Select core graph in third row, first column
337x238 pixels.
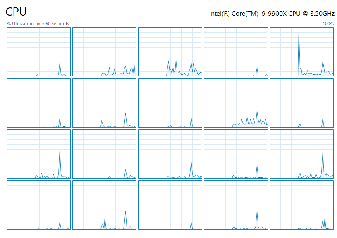pos(39,154)
